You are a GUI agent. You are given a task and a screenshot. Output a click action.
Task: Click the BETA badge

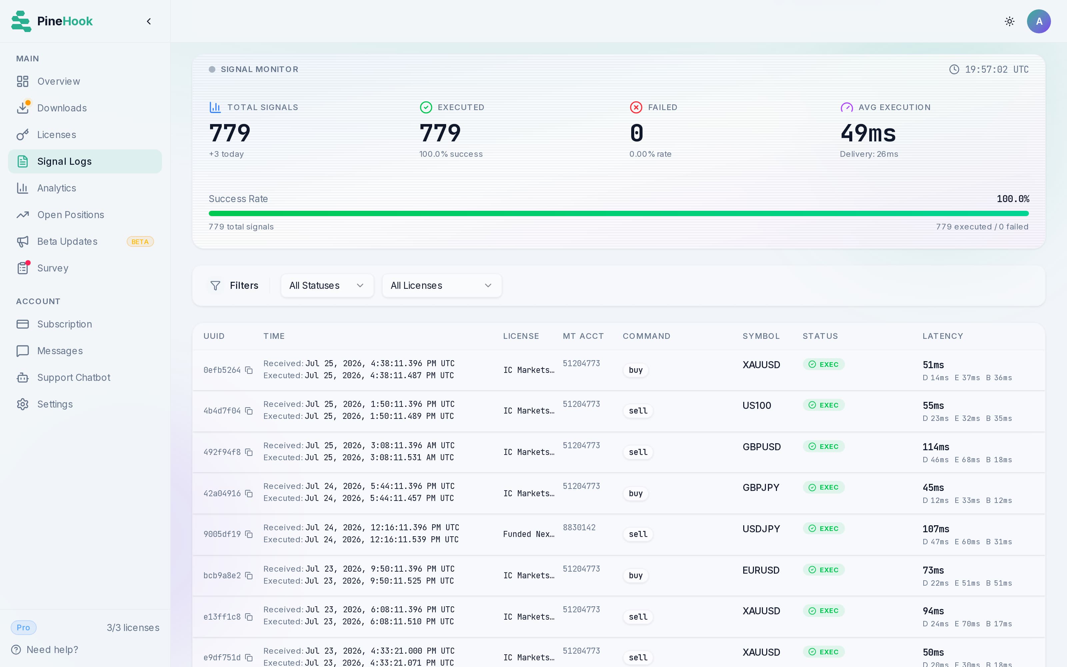pos(140,242)
